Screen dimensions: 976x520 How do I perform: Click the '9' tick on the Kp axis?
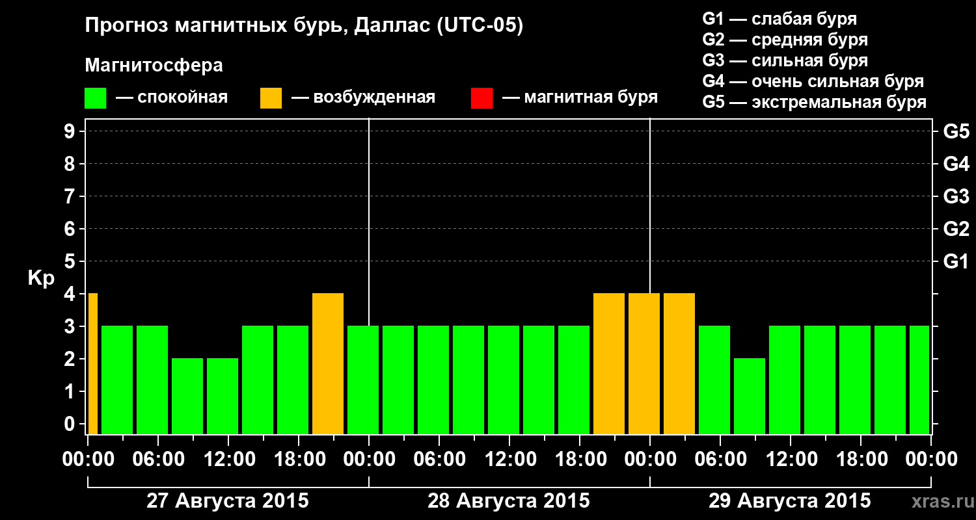pos(70,131)
